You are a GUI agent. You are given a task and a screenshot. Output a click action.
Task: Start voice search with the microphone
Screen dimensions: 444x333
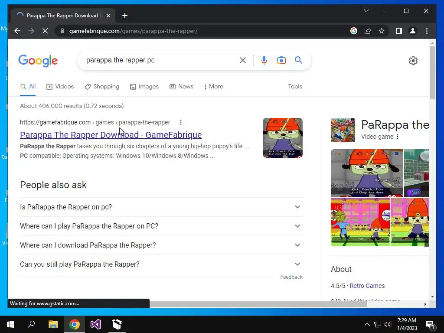pyautogui.click(x=264, y=60)
